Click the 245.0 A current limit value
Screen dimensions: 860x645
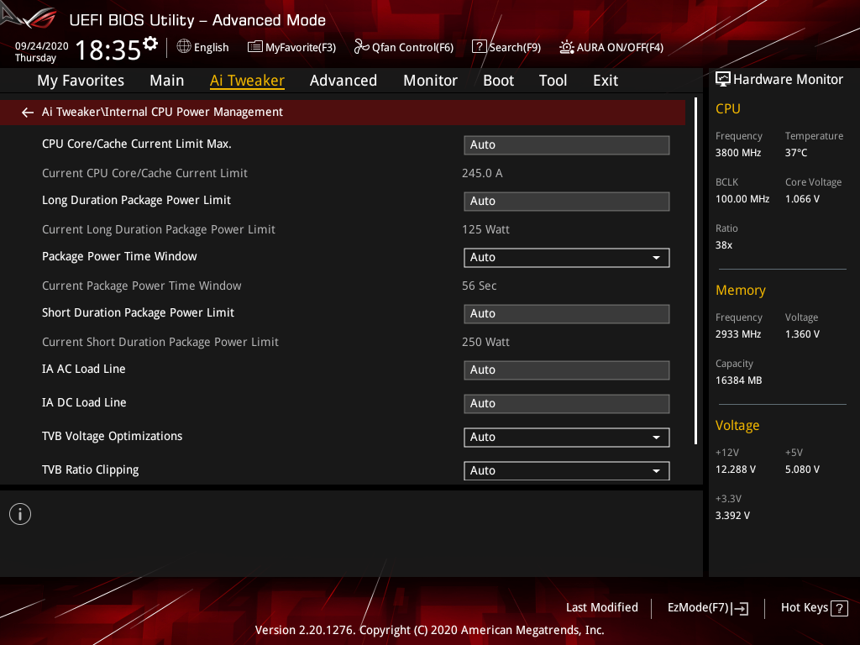(x=482, y=173)
